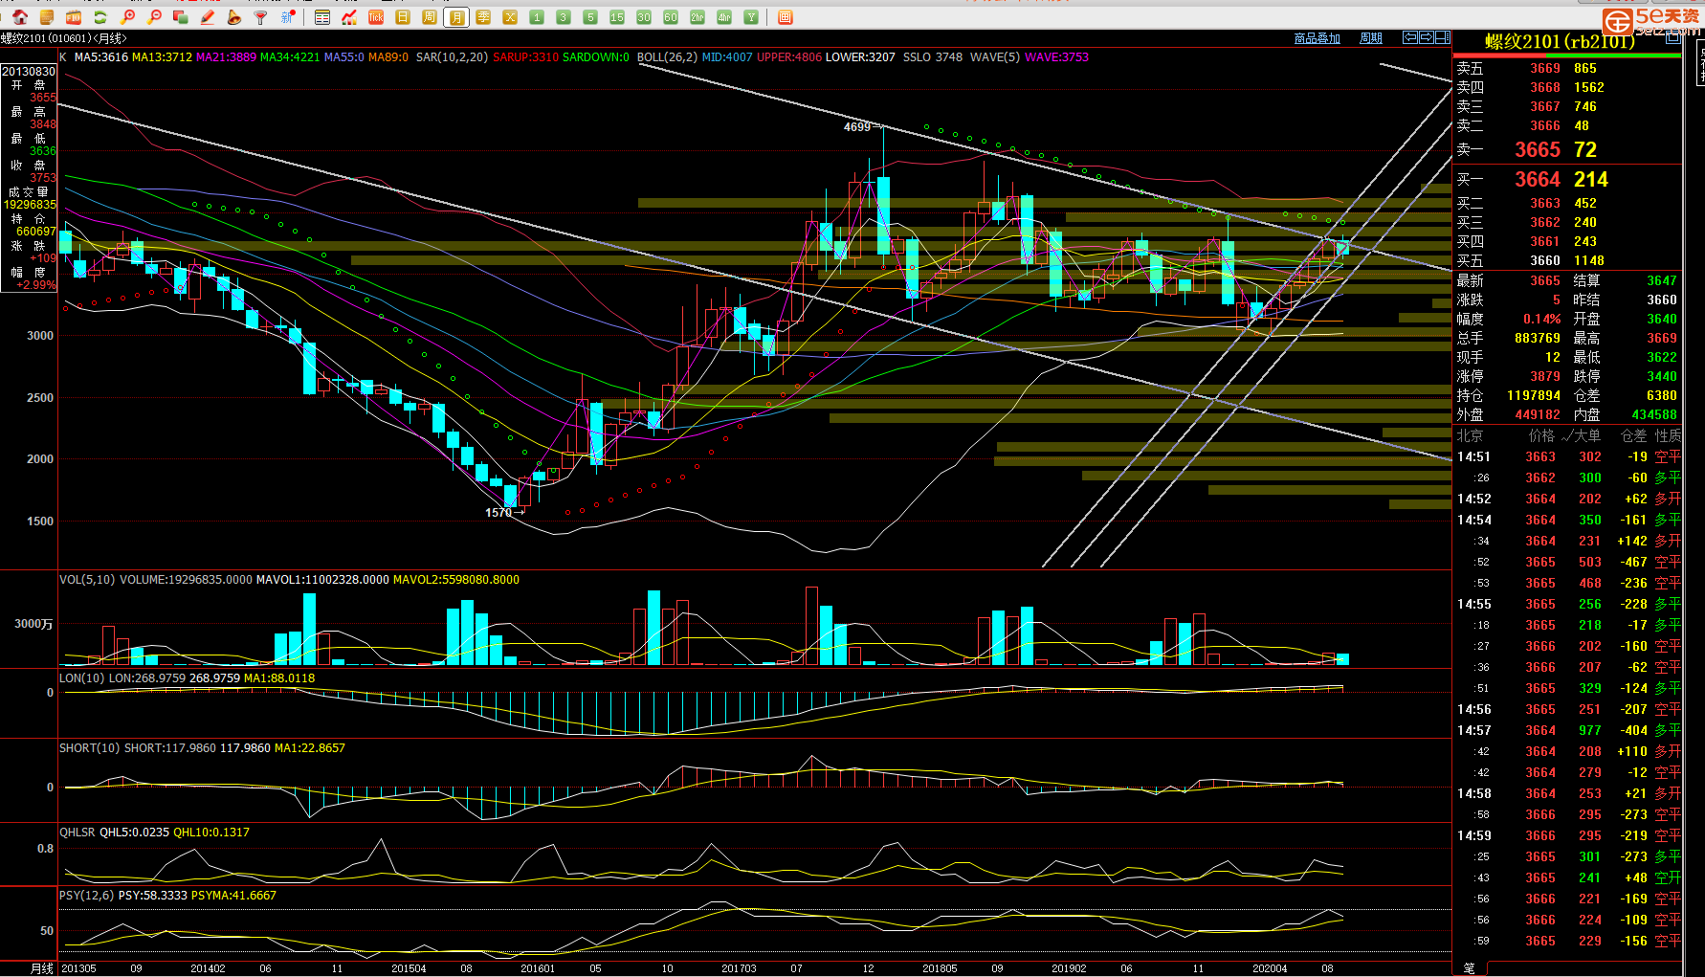The height and width of the screenshot is (977, 1705).
Task: Open price alert bell icon
Action: [x=234, y=17]
